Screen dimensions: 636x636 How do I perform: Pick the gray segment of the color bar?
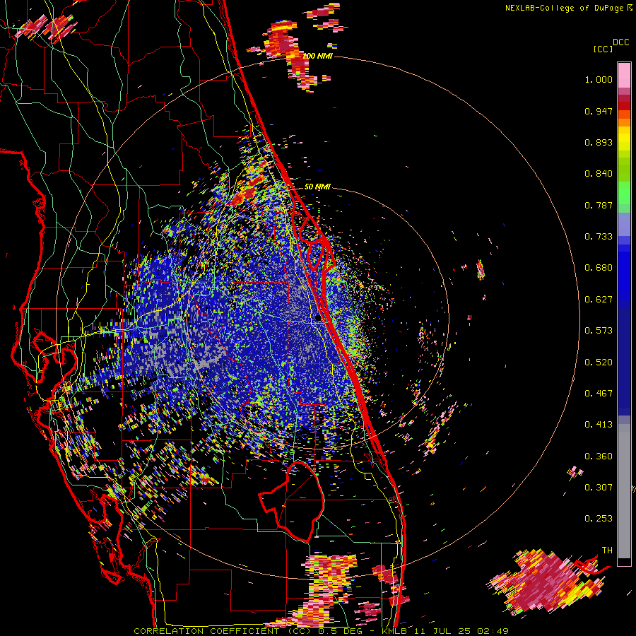624,491
